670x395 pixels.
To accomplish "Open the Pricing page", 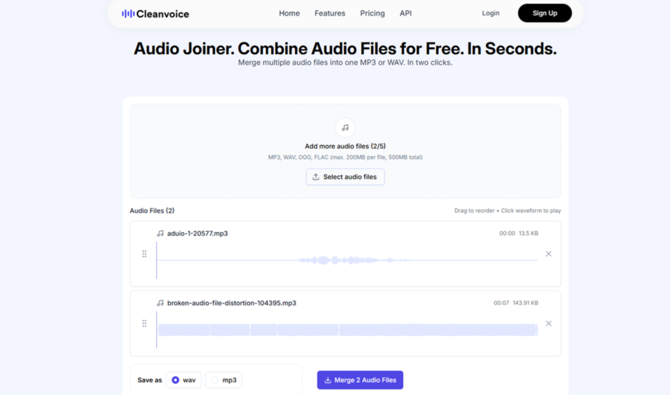I will 372,13.
